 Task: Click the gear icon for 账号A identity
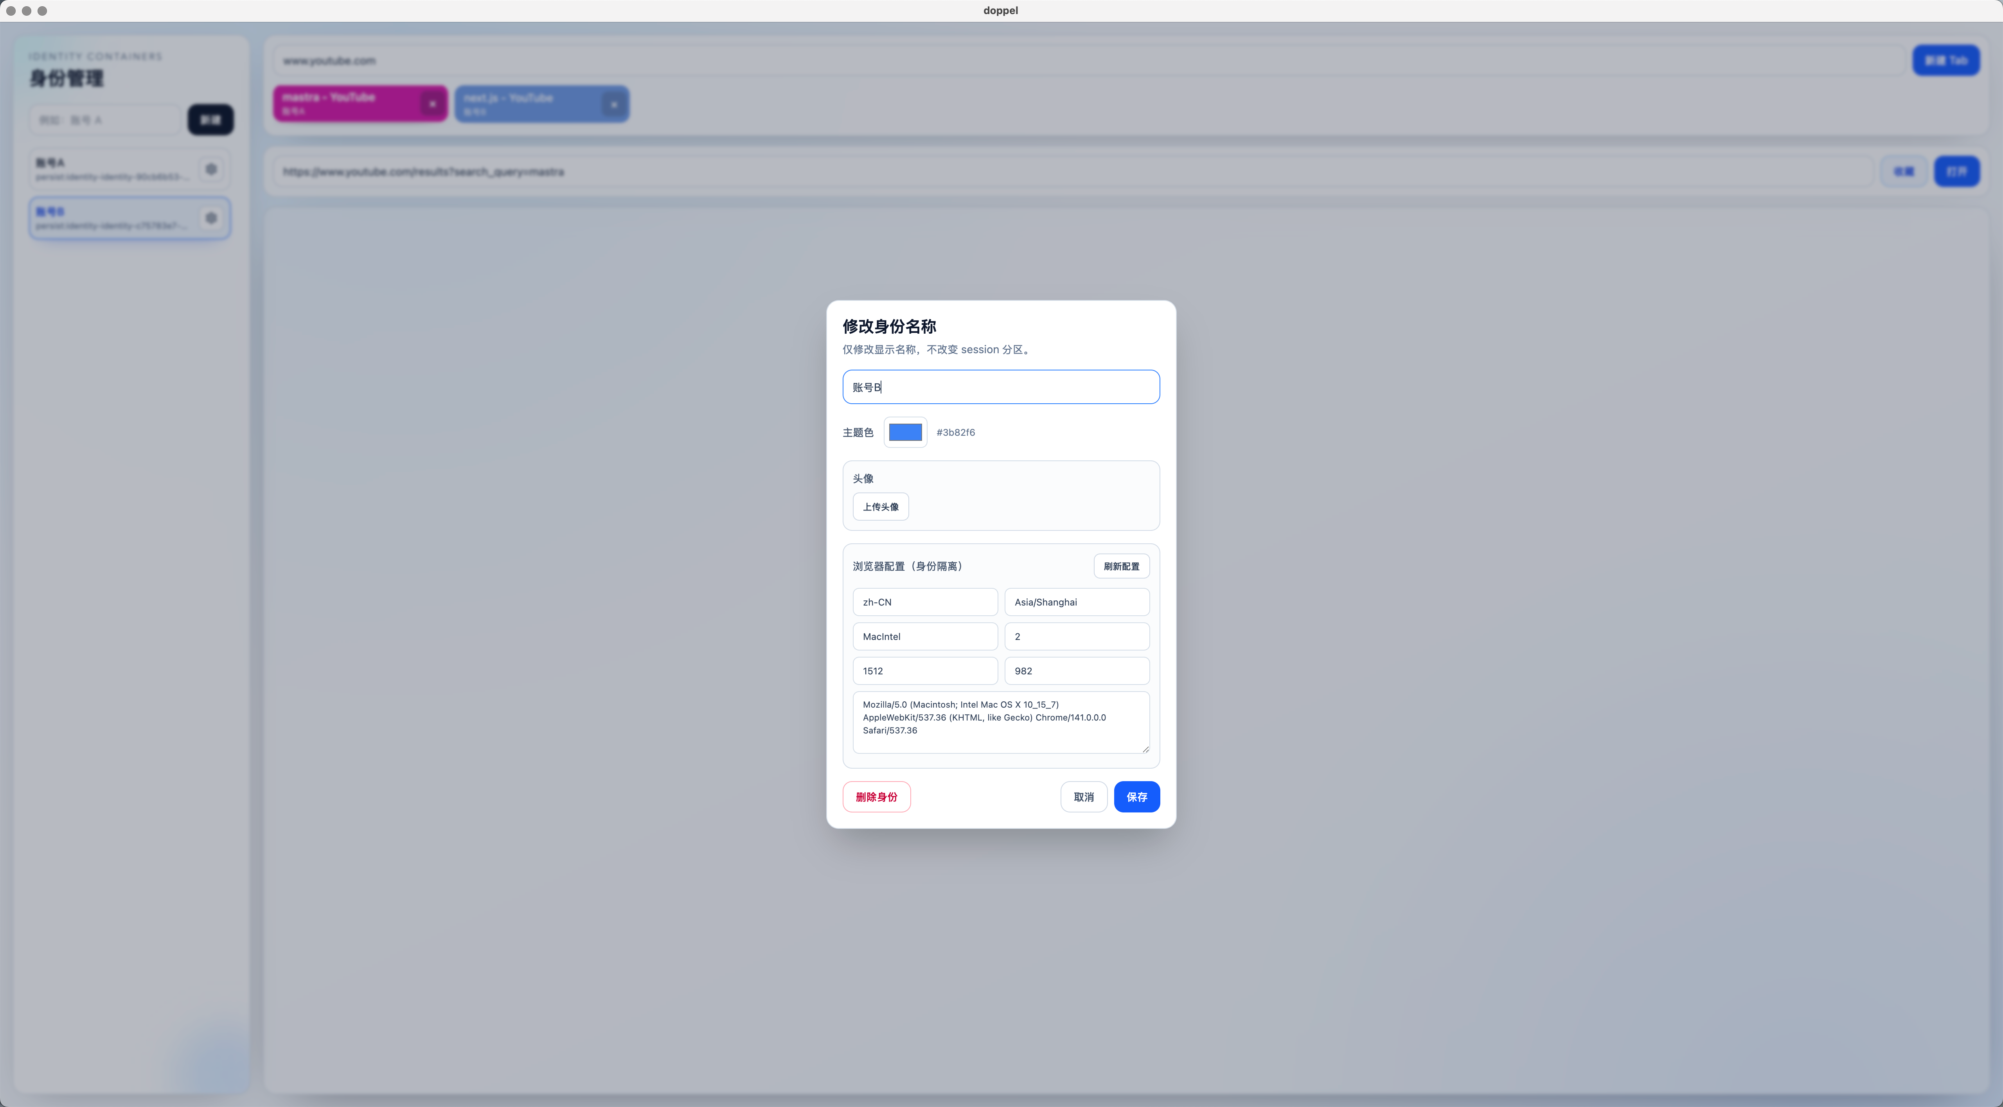coord(211,169)
